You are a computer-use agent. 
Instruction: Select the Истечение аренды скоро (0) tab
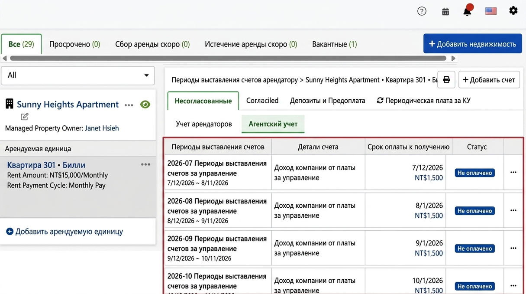point(251,44)
